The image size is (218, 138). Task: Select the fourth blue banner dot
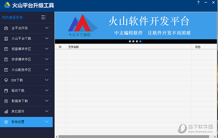click(140, 41)
